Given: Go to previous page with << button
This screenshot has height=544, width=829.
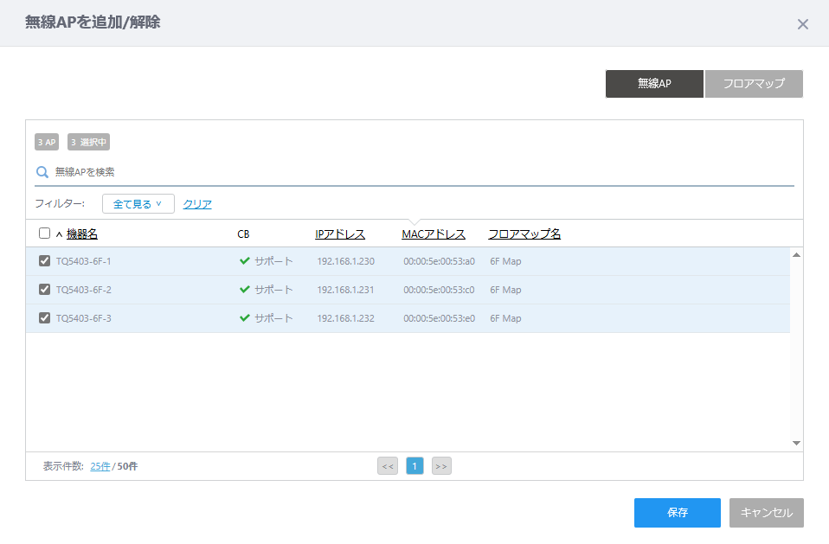Looking at the screenshot, I should click(x=388, y=466).
